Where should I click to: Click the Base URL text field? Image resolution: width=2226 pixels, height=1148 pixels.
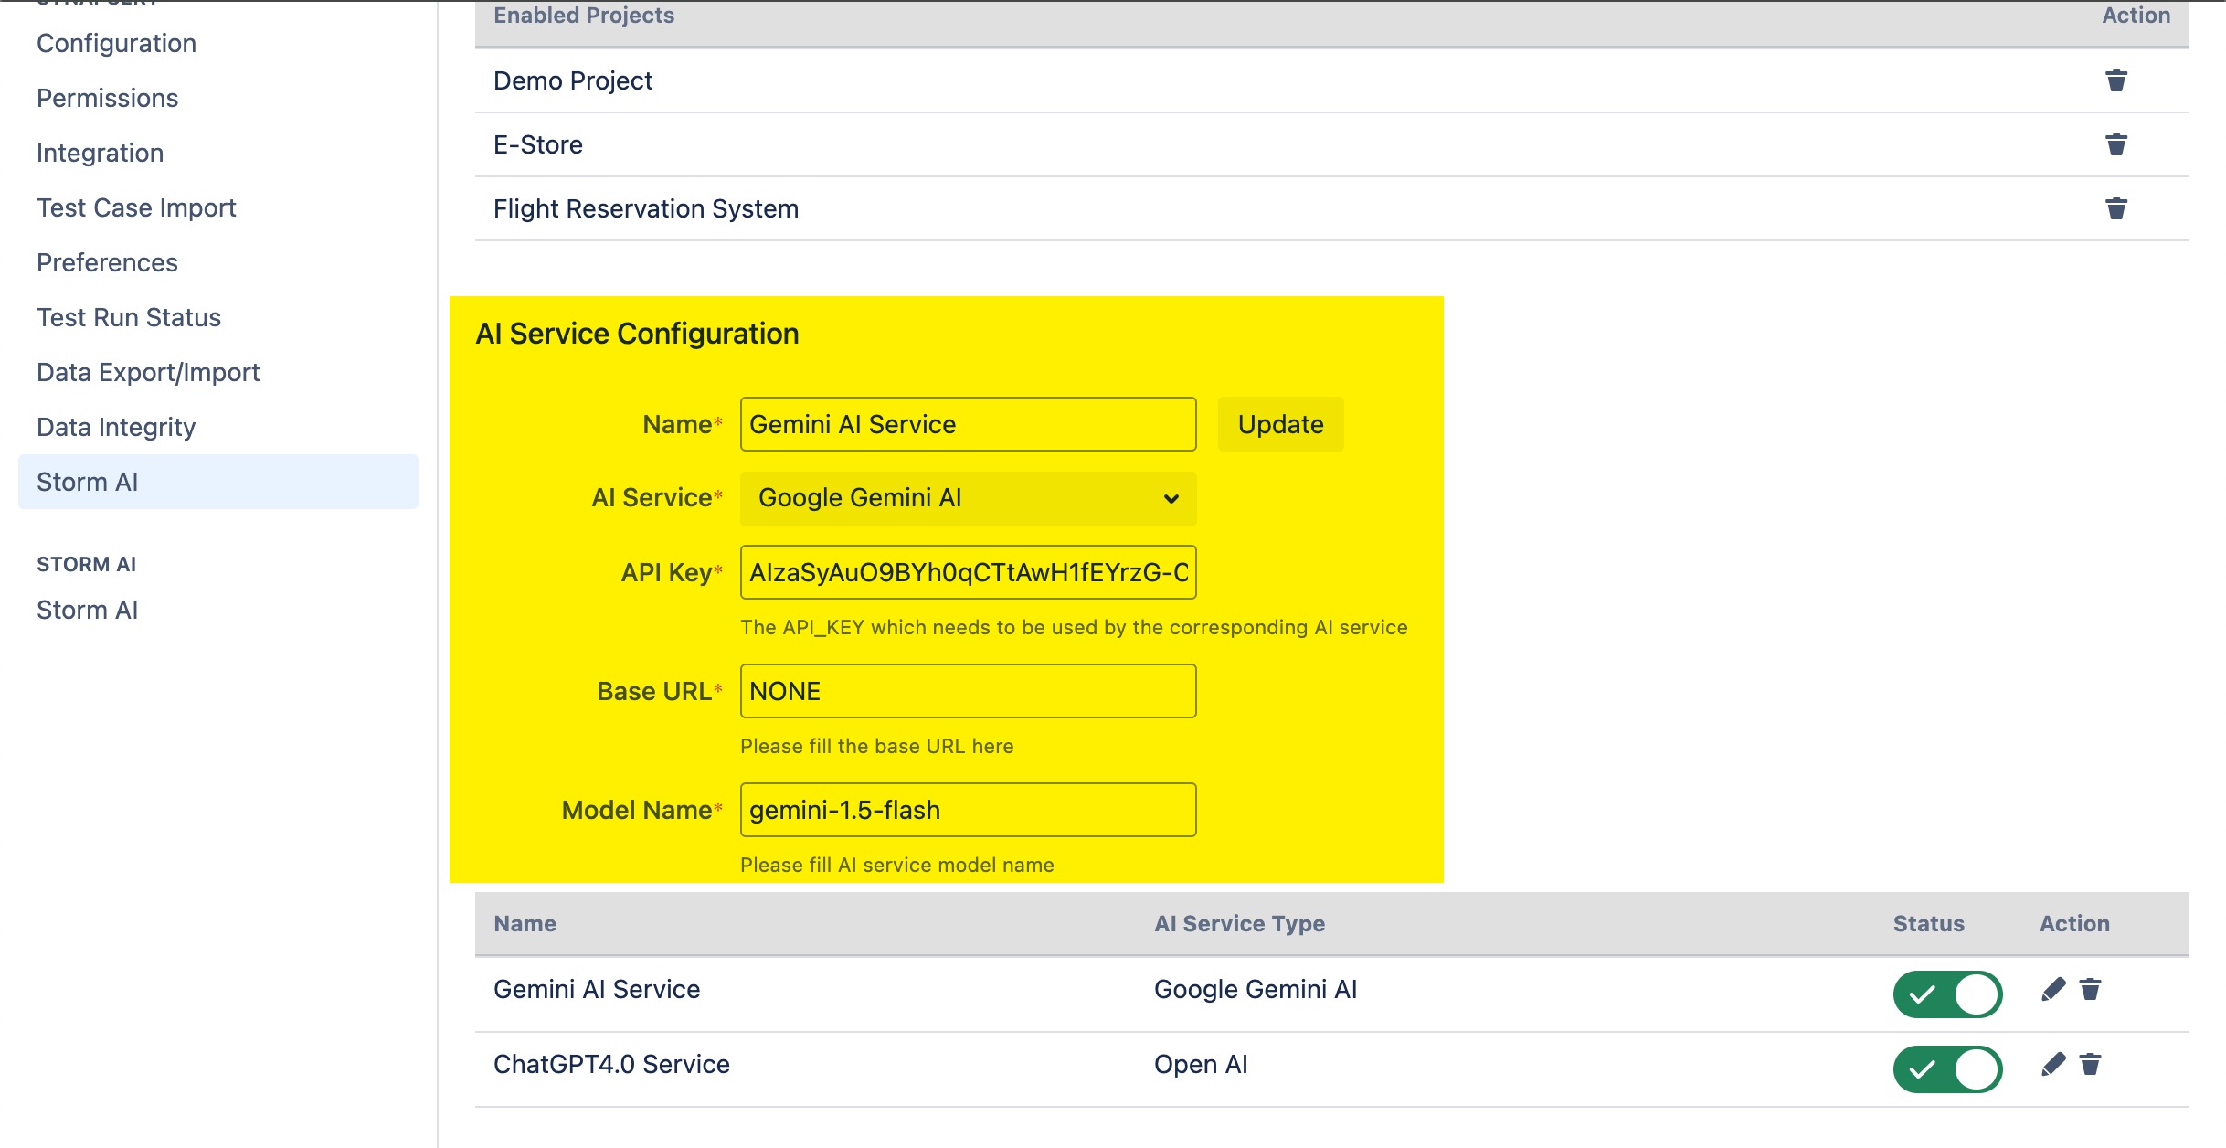tap(968, 691)
